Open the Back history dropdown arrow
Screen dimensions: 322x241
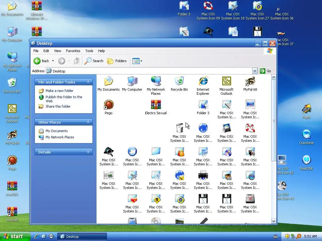53,61
